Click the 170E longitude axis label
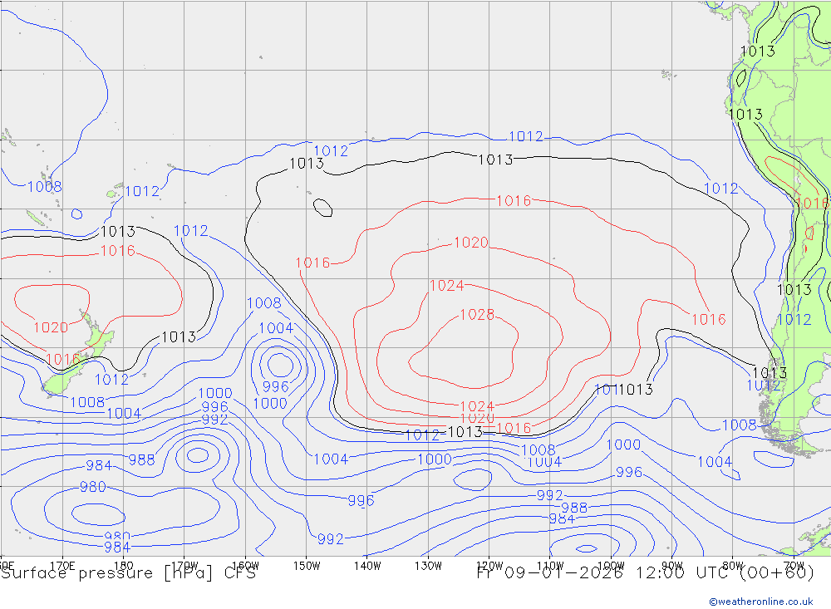 62,565
